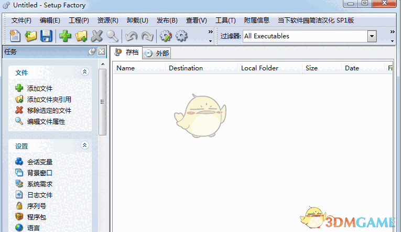This screenshot has width=401, height=232.
Task: Collapse the 文件 section chevron
Action: pos(84,72)
